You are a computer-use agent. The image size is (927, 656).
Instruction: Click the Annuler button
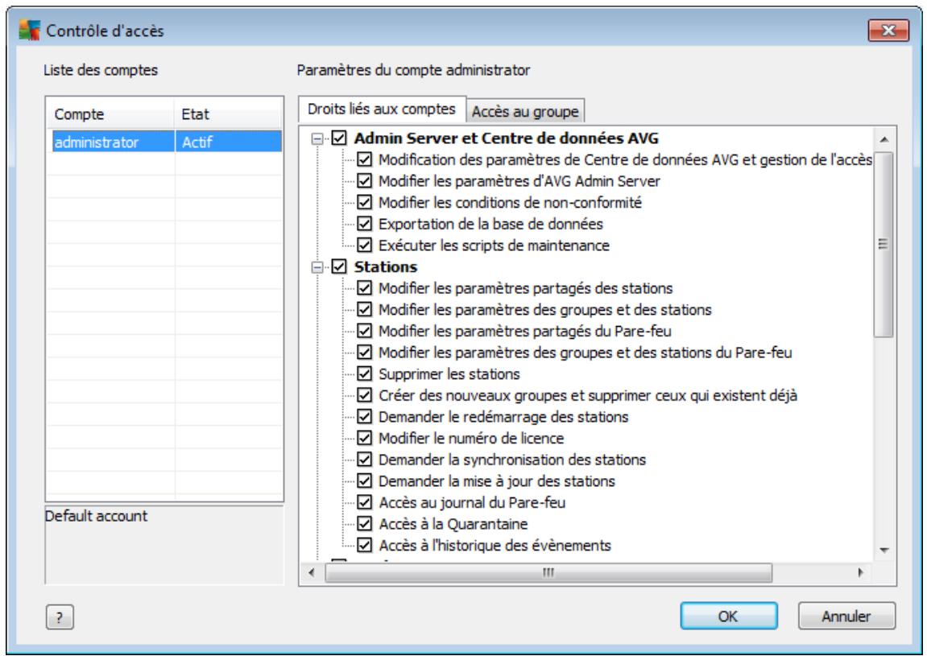(846, 616)
